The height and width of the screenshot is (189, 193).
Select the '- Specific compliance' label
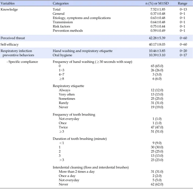pyautogui.click(x=22, y=62)
